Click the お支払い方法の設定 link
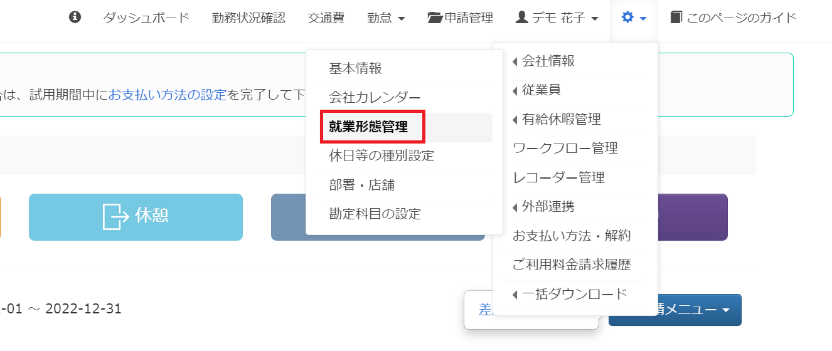The width and height of the screenshot is (832, 351). (x=168, y=95)
